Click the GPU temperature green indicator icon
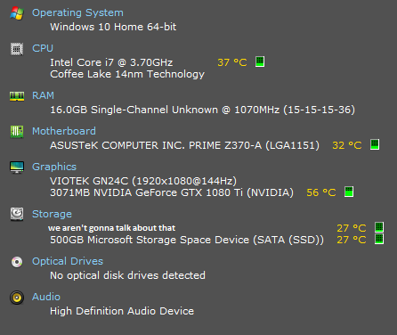397x335 pixels. point(349,192)
